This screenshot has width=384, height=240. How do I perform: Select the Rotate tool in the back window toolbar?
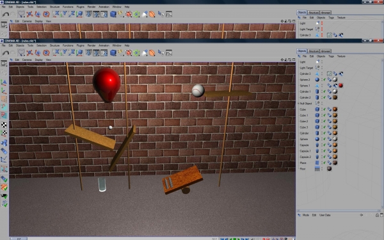point(46,14)
